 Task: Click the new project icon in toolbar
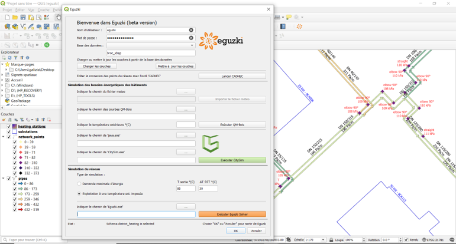pyautogui.click(x=7, y=18)
